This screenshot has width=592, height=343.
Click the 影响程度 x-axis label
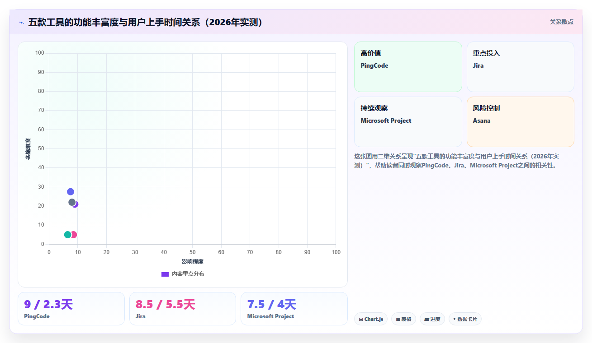point(193,261)
